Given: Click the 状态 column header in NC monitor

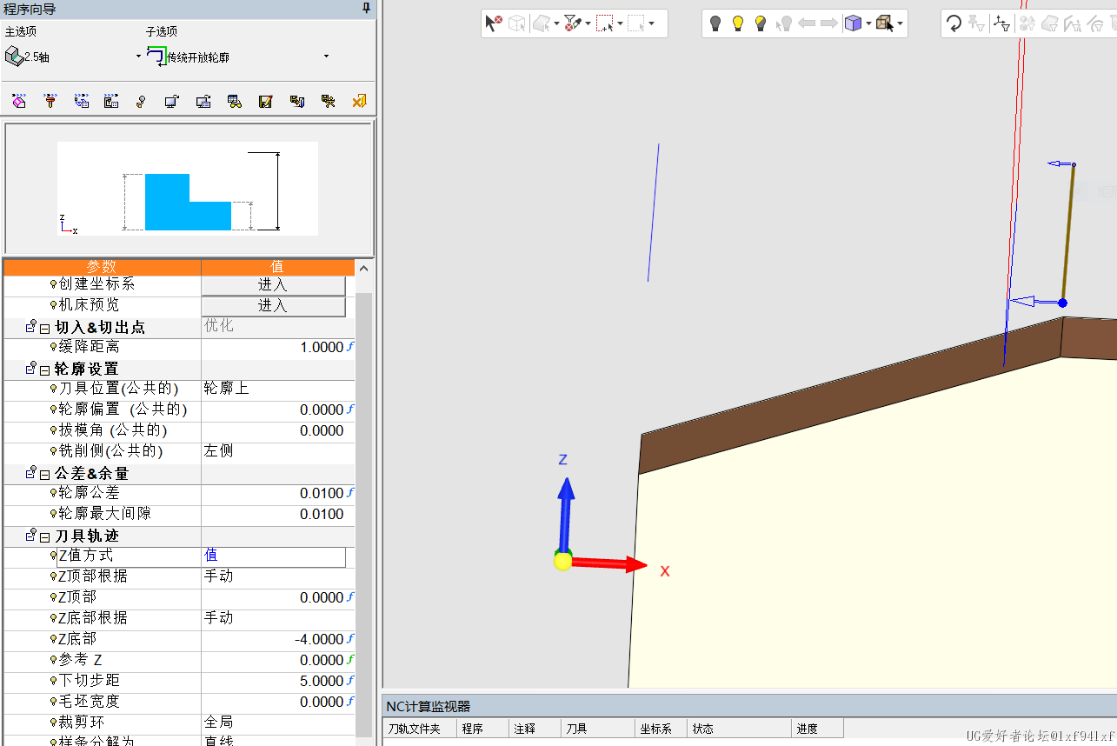Looking at the screenshot, I should [x=739, y=729].
